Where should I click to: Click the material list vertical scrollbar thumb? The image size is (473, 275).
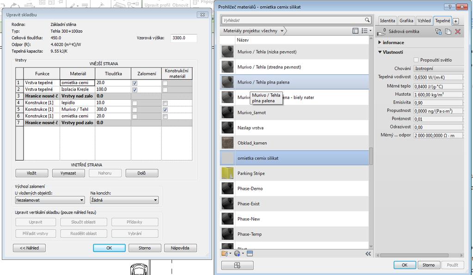click(371, 156)
